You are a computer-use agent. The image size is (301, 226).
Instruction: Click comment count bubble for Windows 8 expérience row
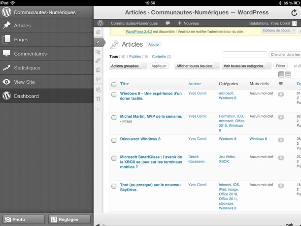281,95
